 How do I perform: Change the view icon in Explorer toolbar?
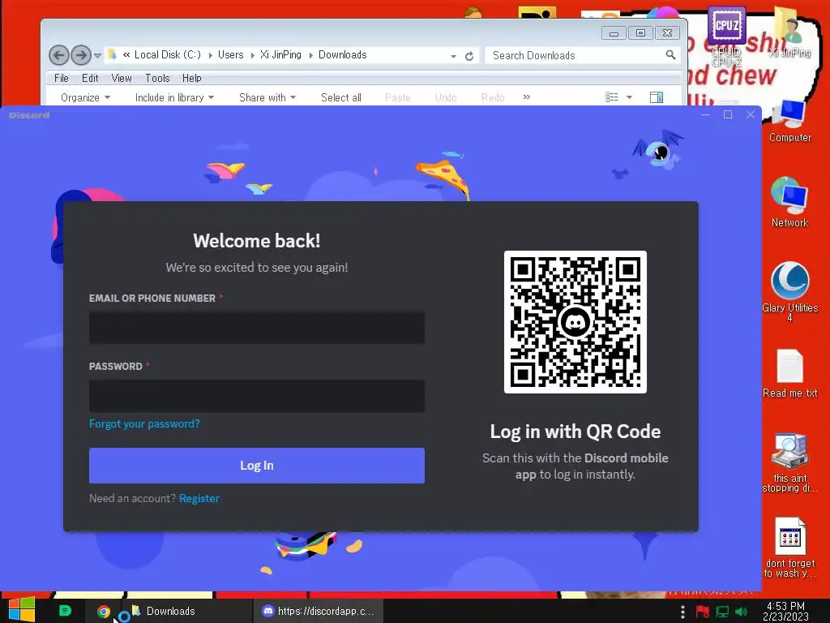(611, 97)
